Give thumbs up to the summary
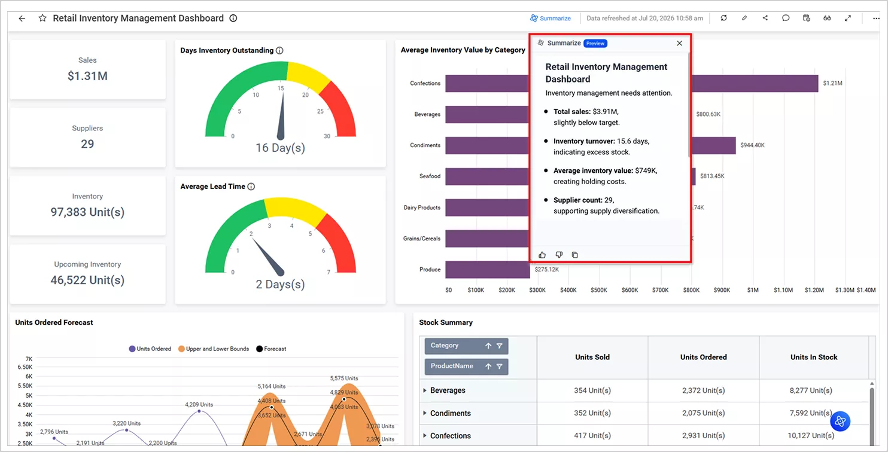Screen dimensions: 888x452 click(x=542, y=255)
